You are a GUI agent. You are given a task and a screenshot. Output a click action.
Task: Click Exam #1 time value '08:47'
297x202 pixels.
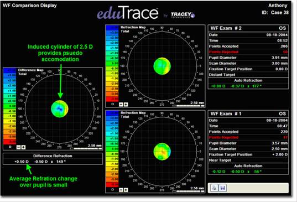tap(282, 126)
